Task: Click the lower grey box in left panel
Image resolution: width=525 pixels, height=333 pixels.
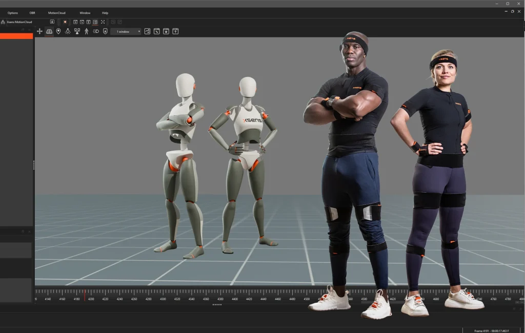Action: tap(16, 290)
